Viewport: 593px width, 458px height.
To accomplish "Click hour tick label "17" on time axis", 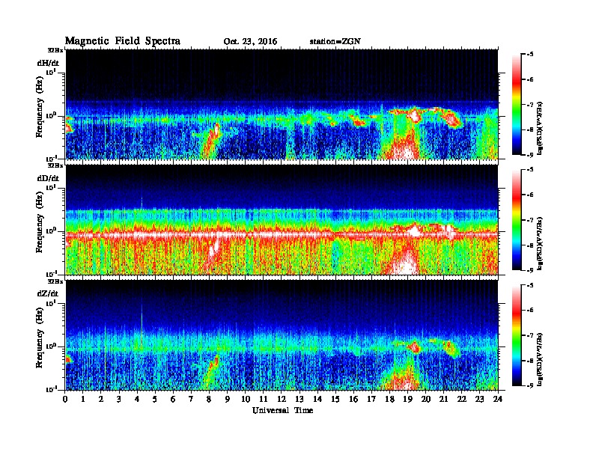I will pyautogui.click(x=372, y=400).
